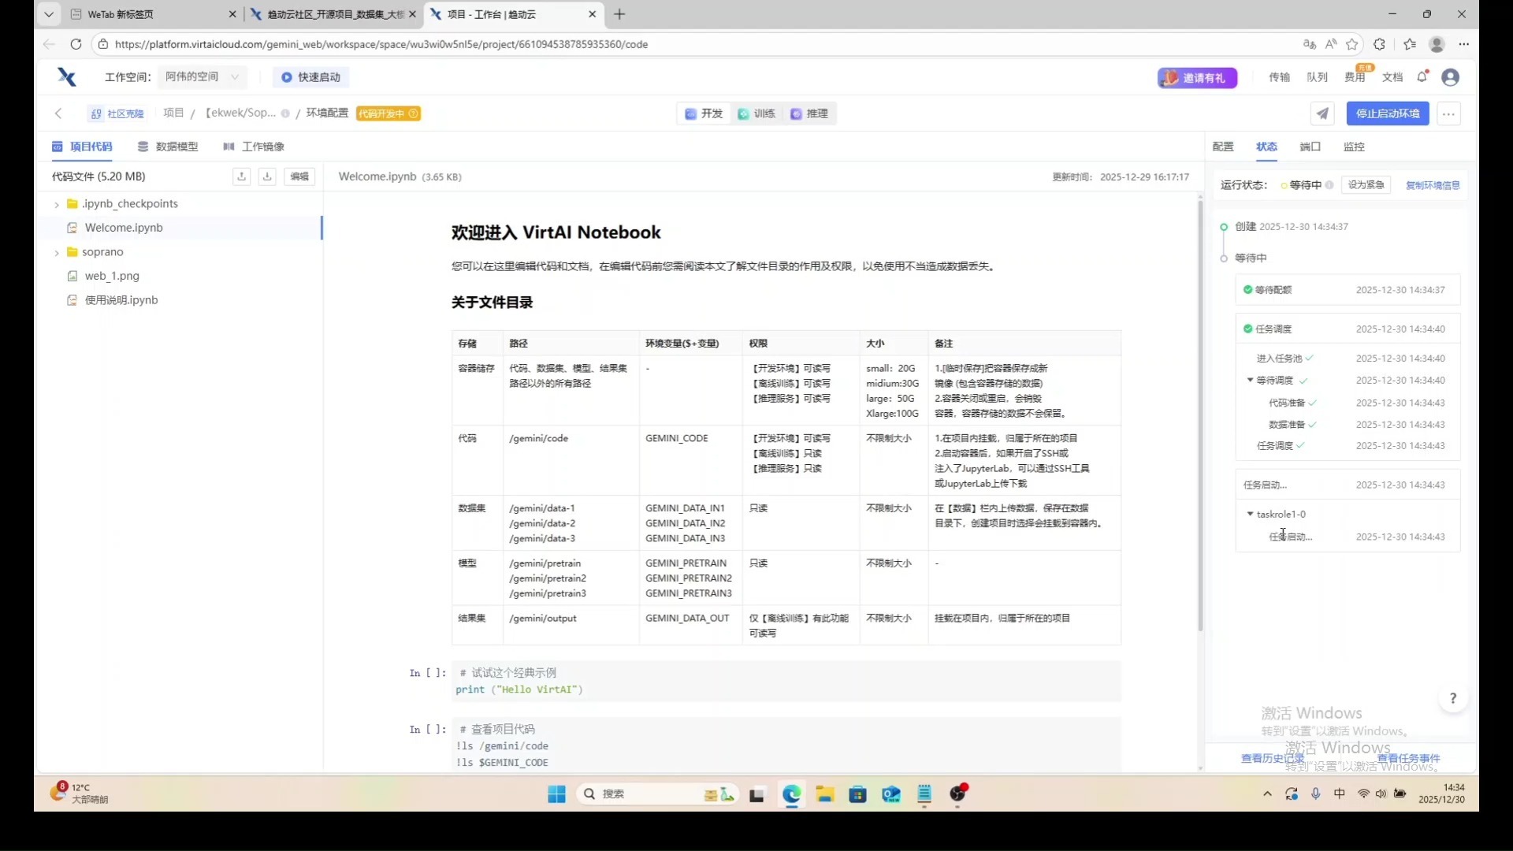Screen dimensions: 1513x851
Task: Open the Windows Start menu
Action: [x=556, y=794]
